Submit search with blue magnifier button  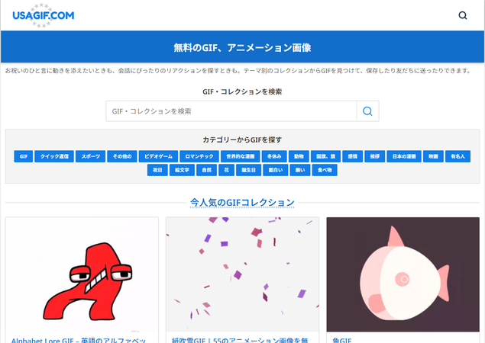coord(367,111)
